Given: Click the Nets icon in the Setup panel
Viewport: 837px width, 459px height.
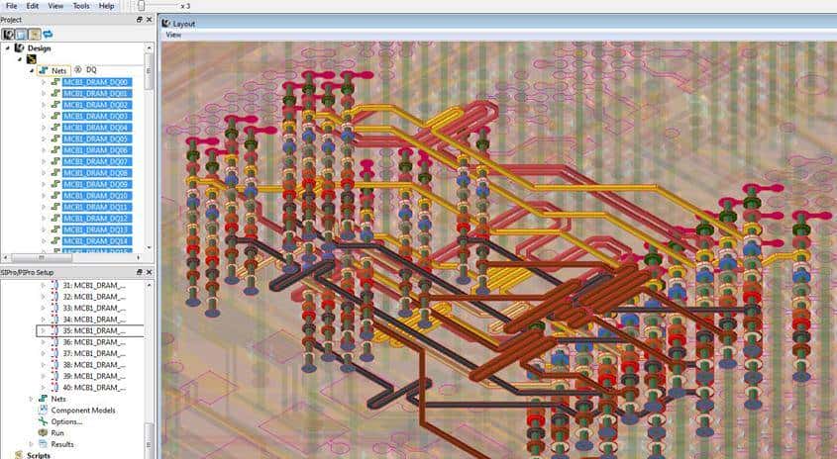Looking at the screenshot, I should [x=44, y=399].
